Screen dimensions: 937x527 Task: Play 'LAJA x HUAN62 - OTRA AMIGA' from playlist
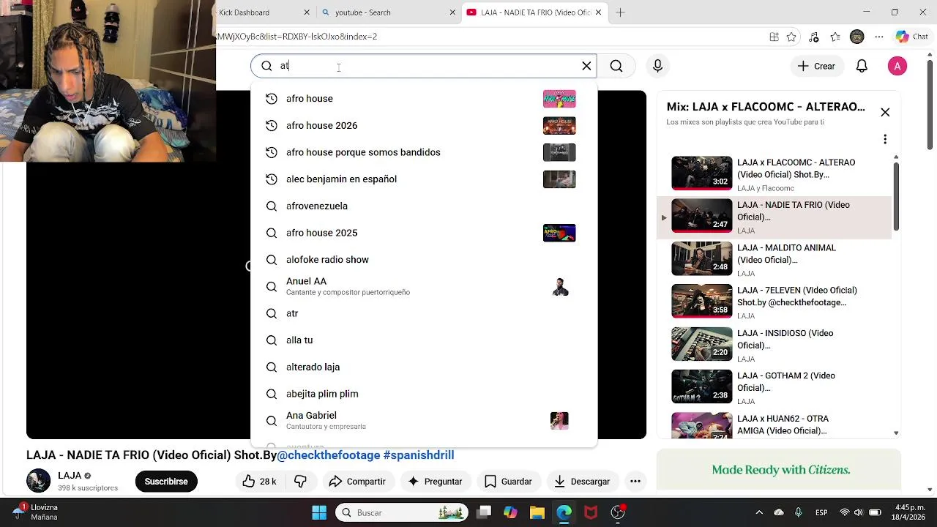click(774, 425)
